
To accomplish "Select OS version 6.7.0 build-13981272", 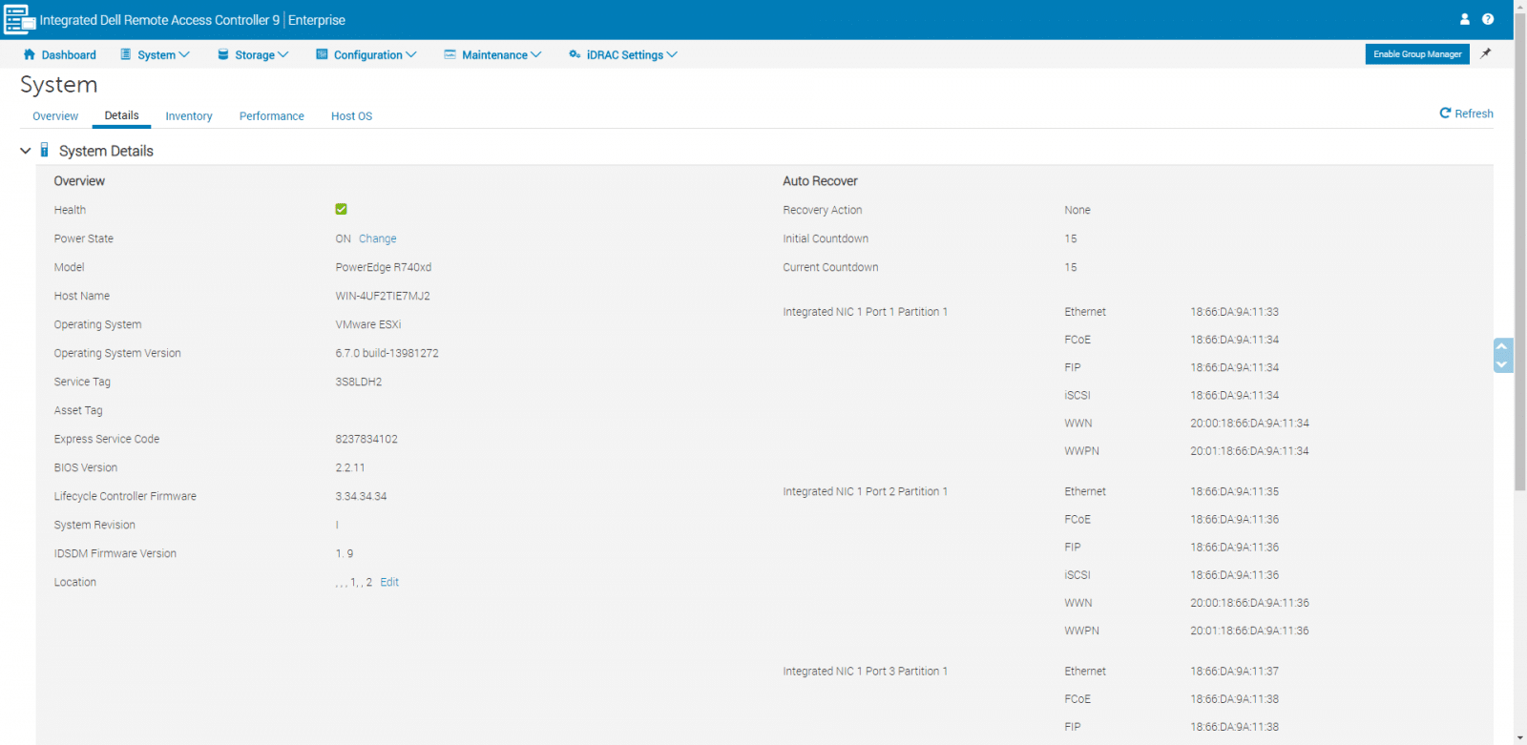I will (387, 353).
